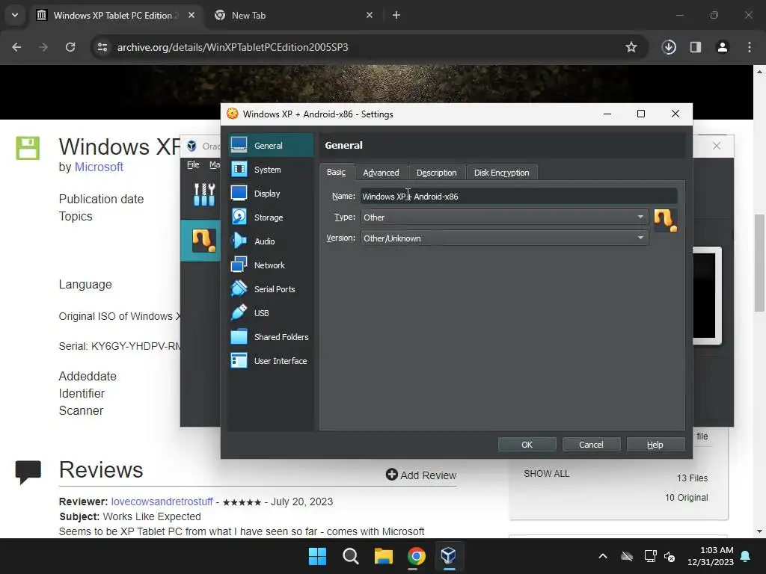766x574 pixels.
Task: Open System settings category
Action: click(270, 170)
